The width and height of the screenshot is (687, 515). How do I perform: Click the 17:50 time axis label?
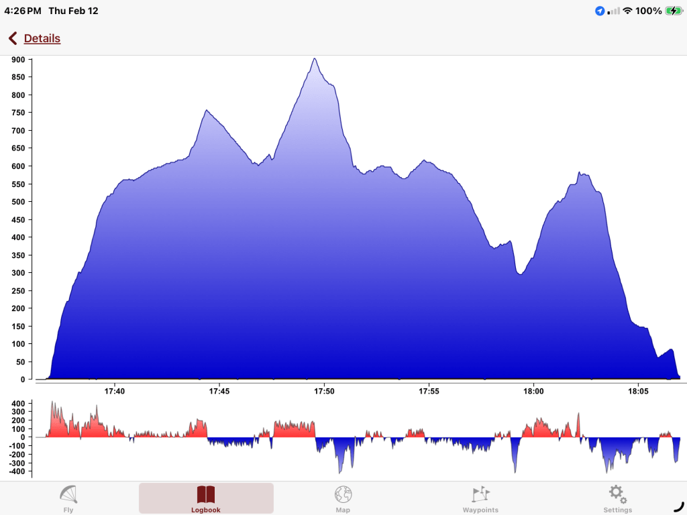click(324, 391)
